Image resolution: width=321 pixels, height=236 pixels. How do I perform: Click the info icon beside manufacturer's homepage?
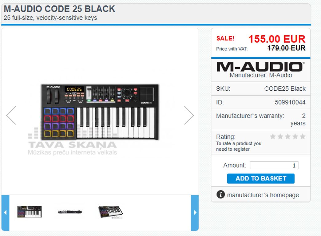(x=220, y=195)
